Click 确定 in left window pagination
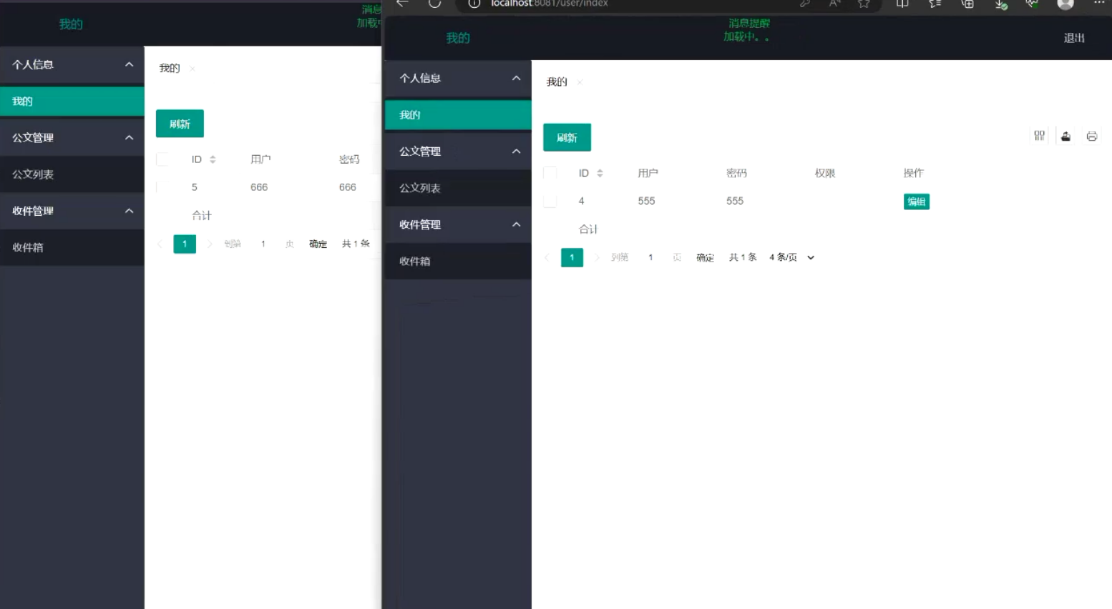The width and height of the screenshot is (1112, 609). click(x=318, y=244)
